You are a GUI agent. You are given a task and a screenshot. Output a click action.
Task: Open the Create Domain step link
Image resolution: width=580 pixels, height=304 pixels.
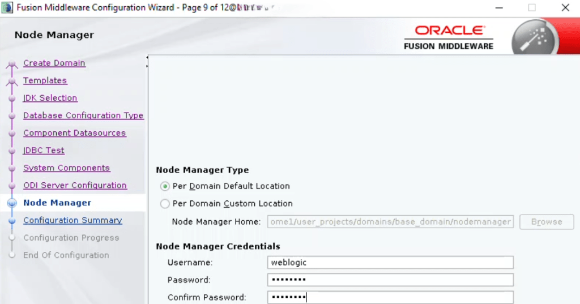pyautogui.click(x=54, y=63)
